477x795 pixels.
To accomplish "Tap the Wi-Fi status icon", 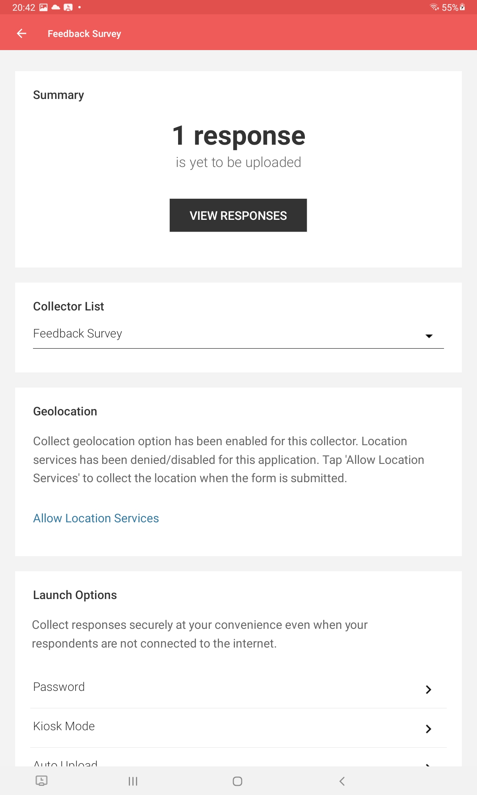I will (434, 7).
